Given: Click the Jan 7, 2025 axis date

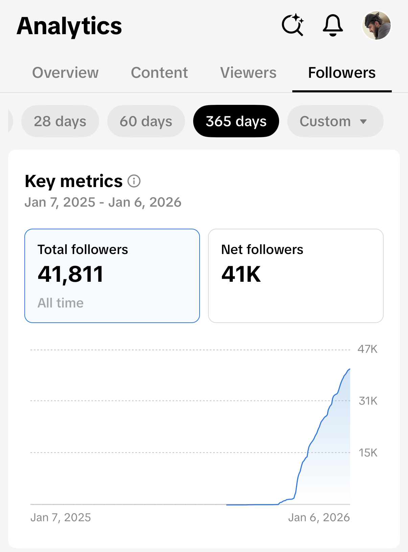Looking at the screenshot, I should coord(61,517).
